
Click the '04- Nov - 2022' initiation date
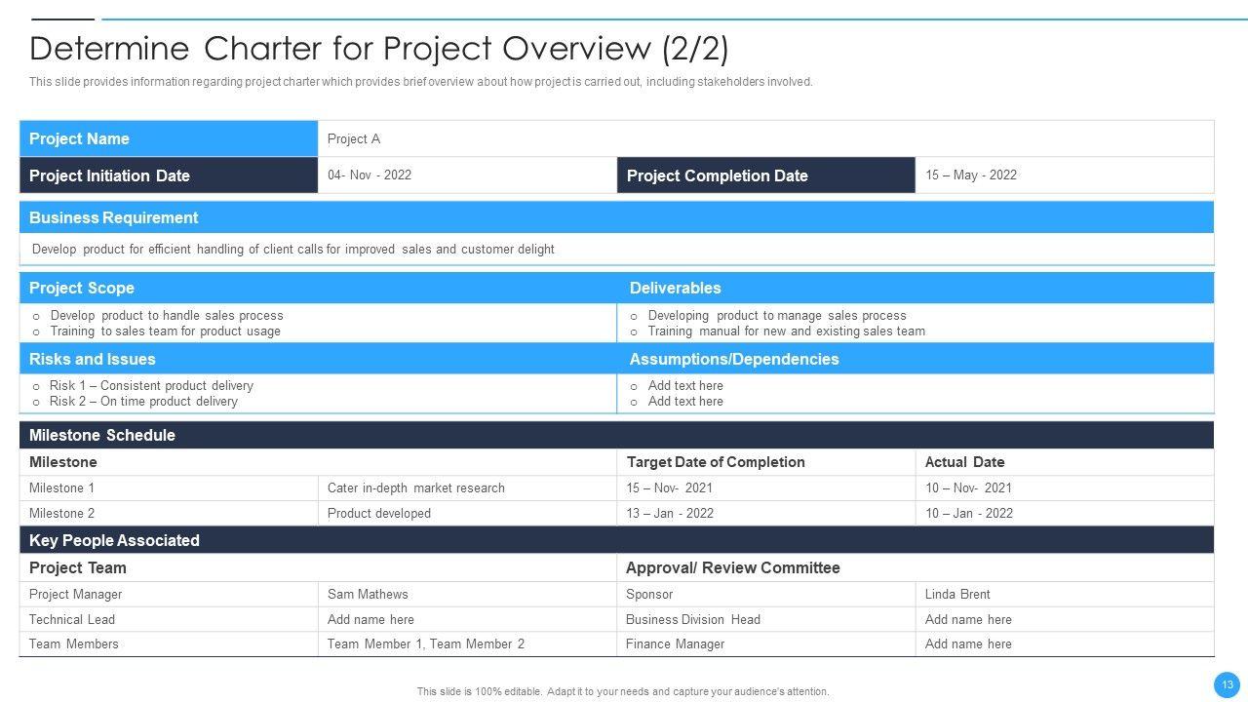tap(370, 175)
